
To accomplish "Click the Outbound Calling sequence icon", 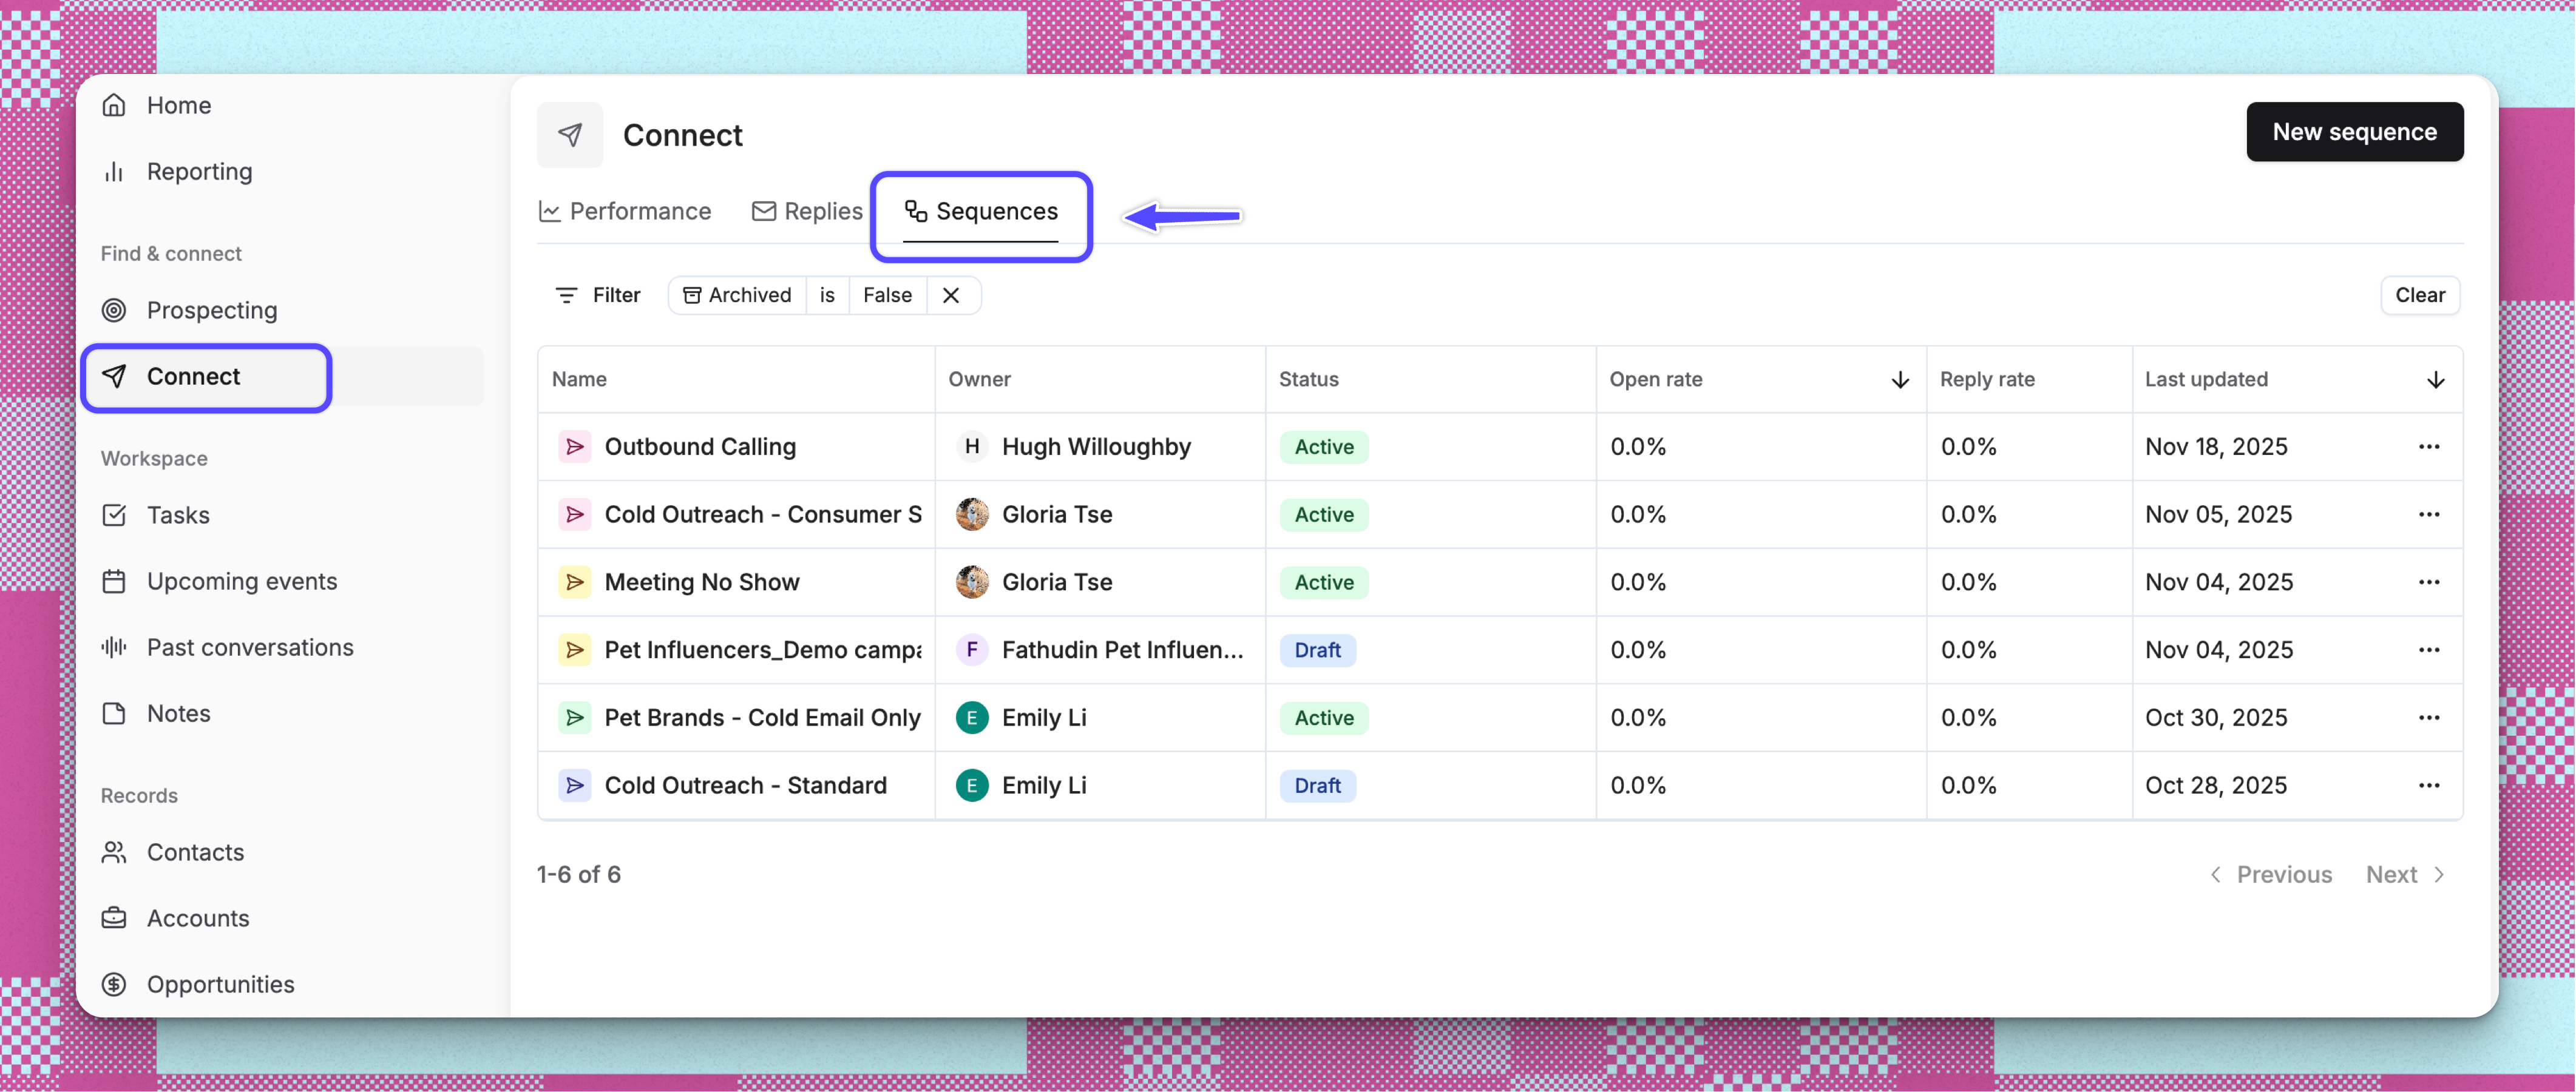I will pos(574,447).
